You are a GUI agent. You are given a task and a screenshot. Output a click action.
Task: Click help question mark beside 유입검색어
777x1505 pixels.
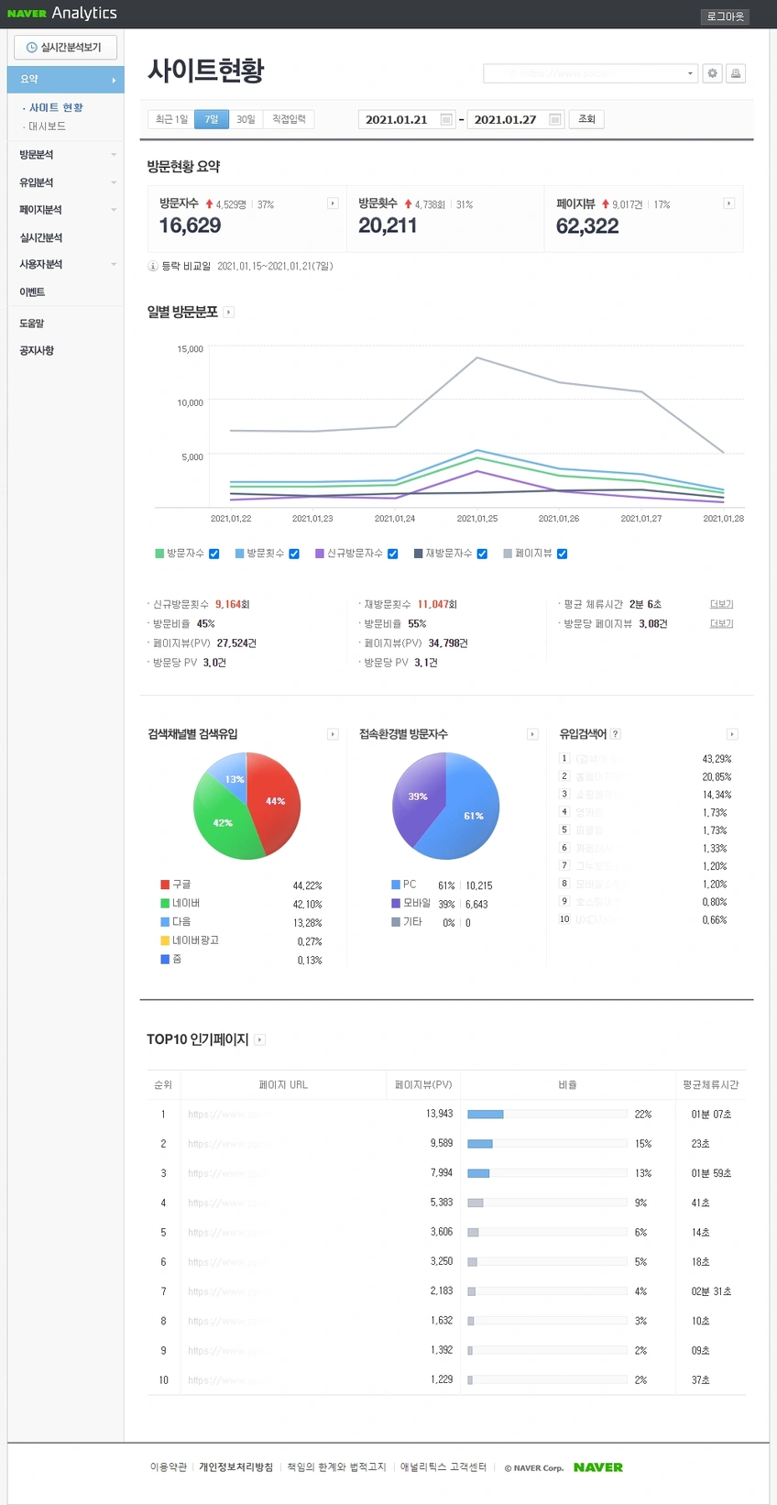[616, 734]
